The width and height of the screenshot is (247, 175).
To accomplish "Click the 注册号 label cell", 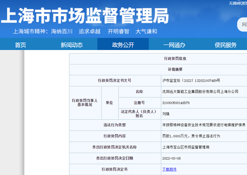I will pos(139,103).
